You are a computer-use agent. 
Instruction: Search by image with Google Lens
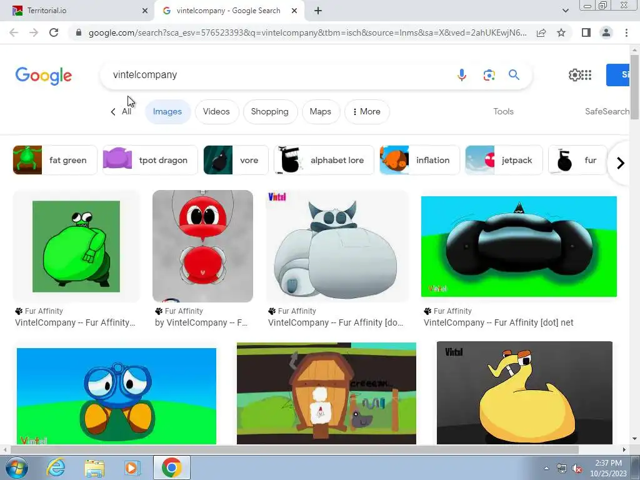489,75
